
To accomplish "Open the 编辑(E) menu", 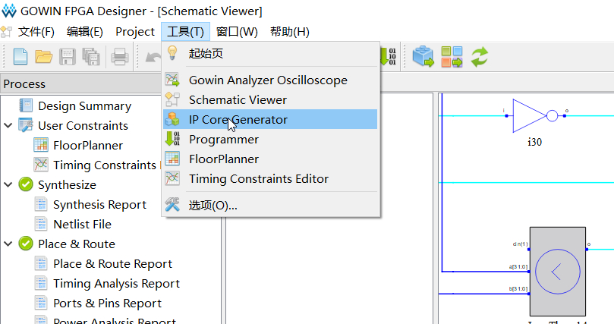I will click(85, 32).
